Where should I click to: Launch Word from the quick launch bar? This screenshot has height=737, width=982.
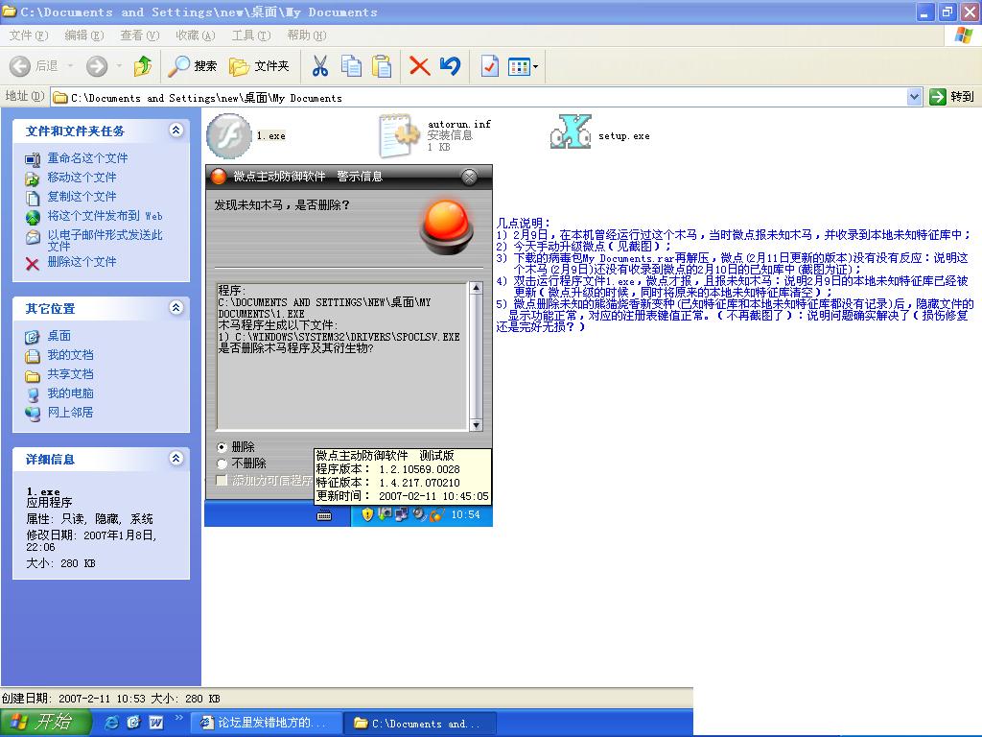(156, 723)
